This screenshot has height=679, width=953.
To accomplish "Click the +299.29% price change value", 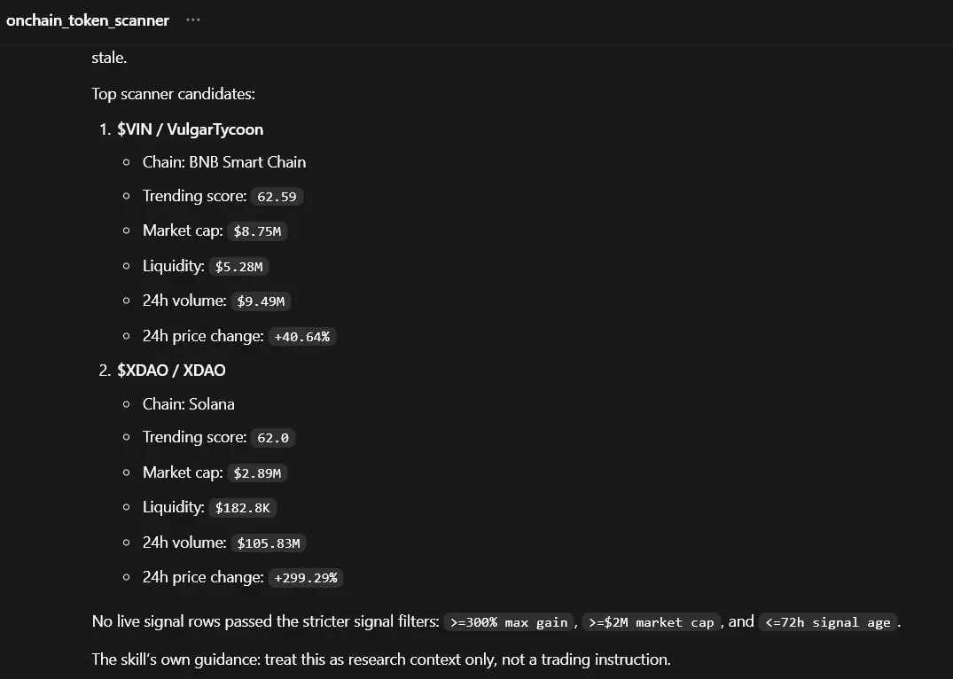I will coord(306,577).
